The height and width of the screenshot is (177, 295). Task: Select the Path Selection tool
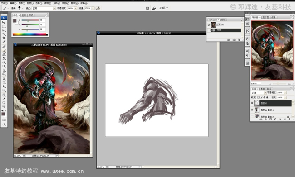(4, 86)
